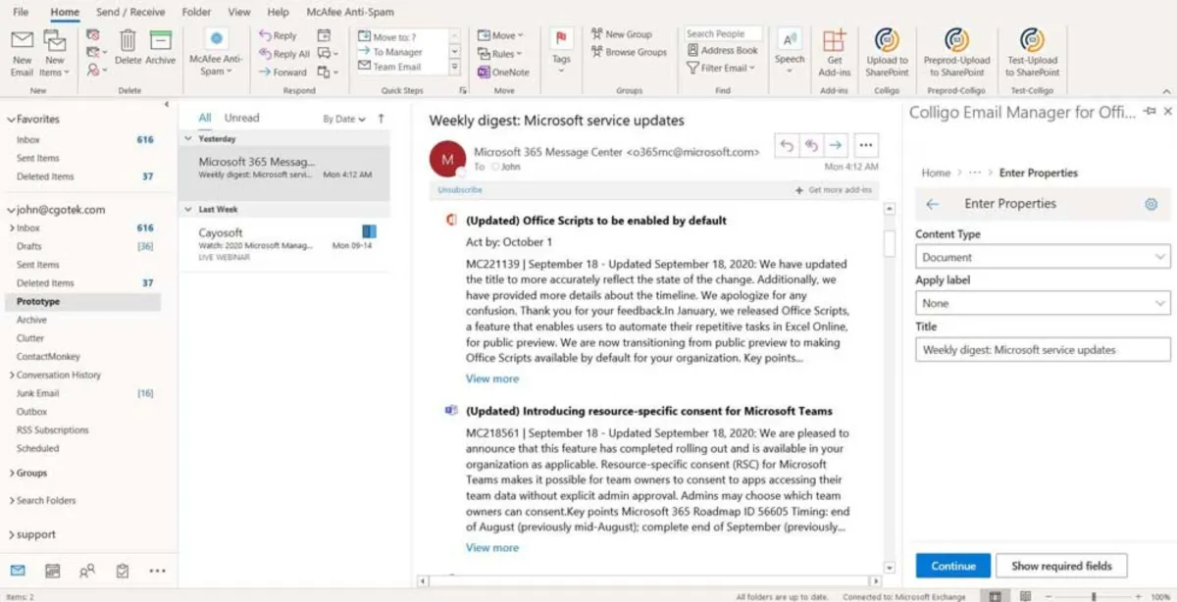Open the Rules dropdown
Screen dimensions: 1177x602
point(500,54)
